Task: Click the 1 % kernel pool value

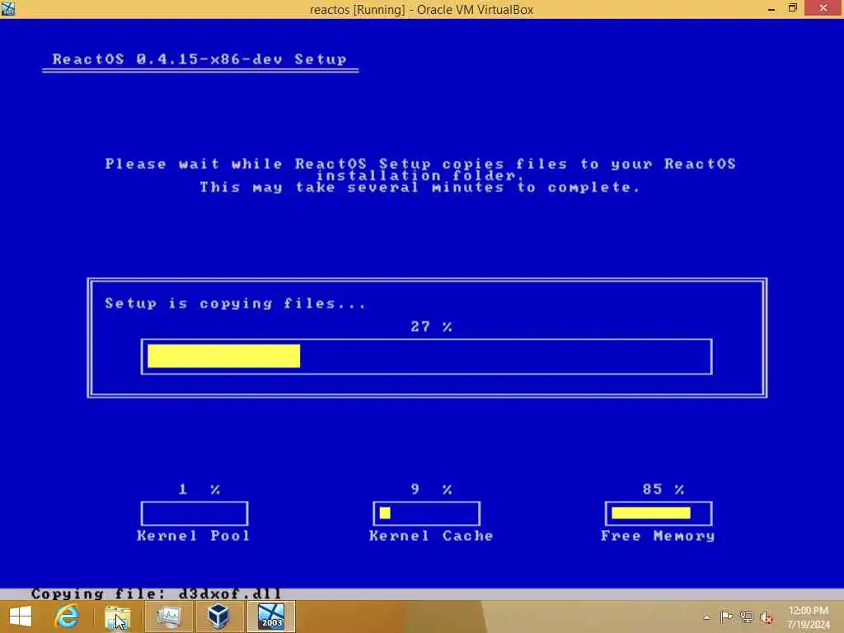Action: coord(199,490)
